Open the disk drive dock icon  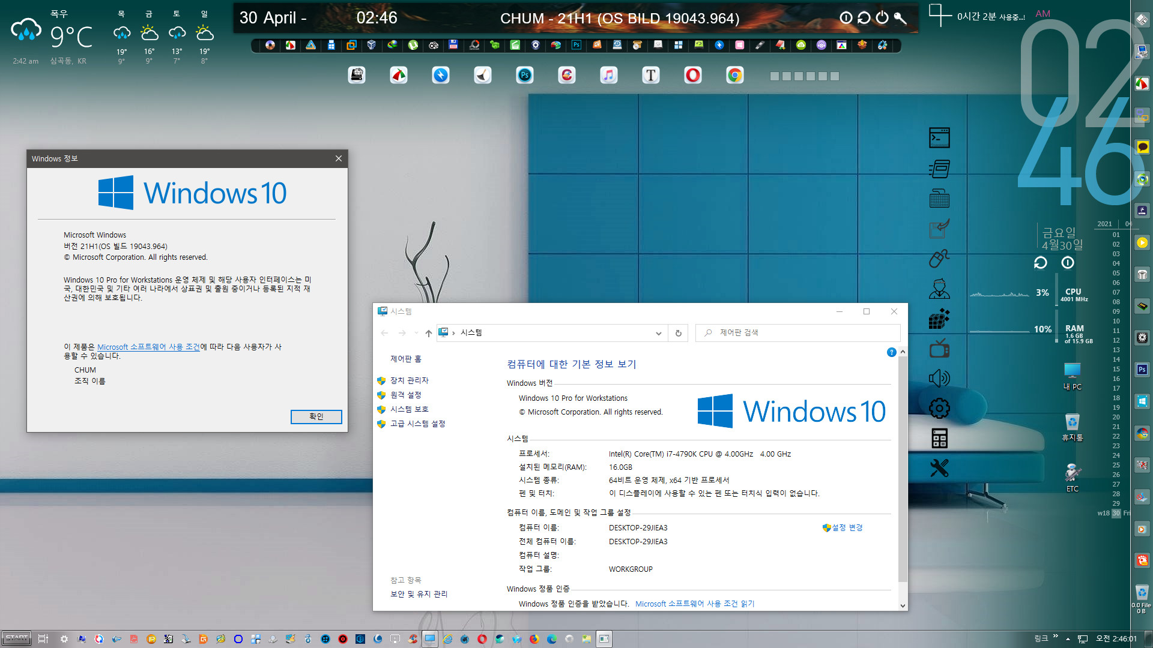[x=357, y=75]
